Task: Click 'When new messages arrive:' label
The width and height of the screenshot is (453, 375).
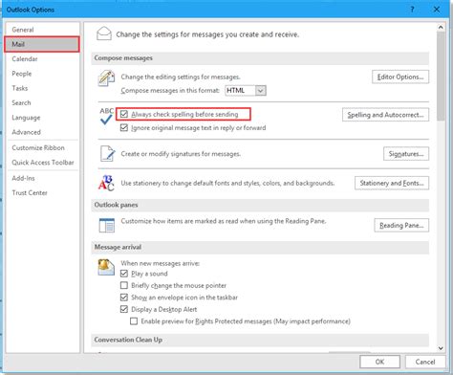Action: coord(161,263)
